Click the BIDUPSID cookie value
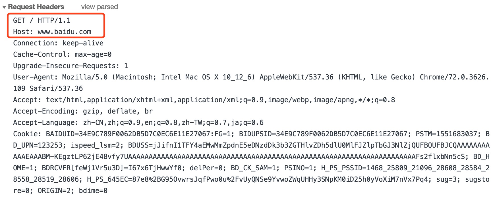 click(x=325, y=134)
